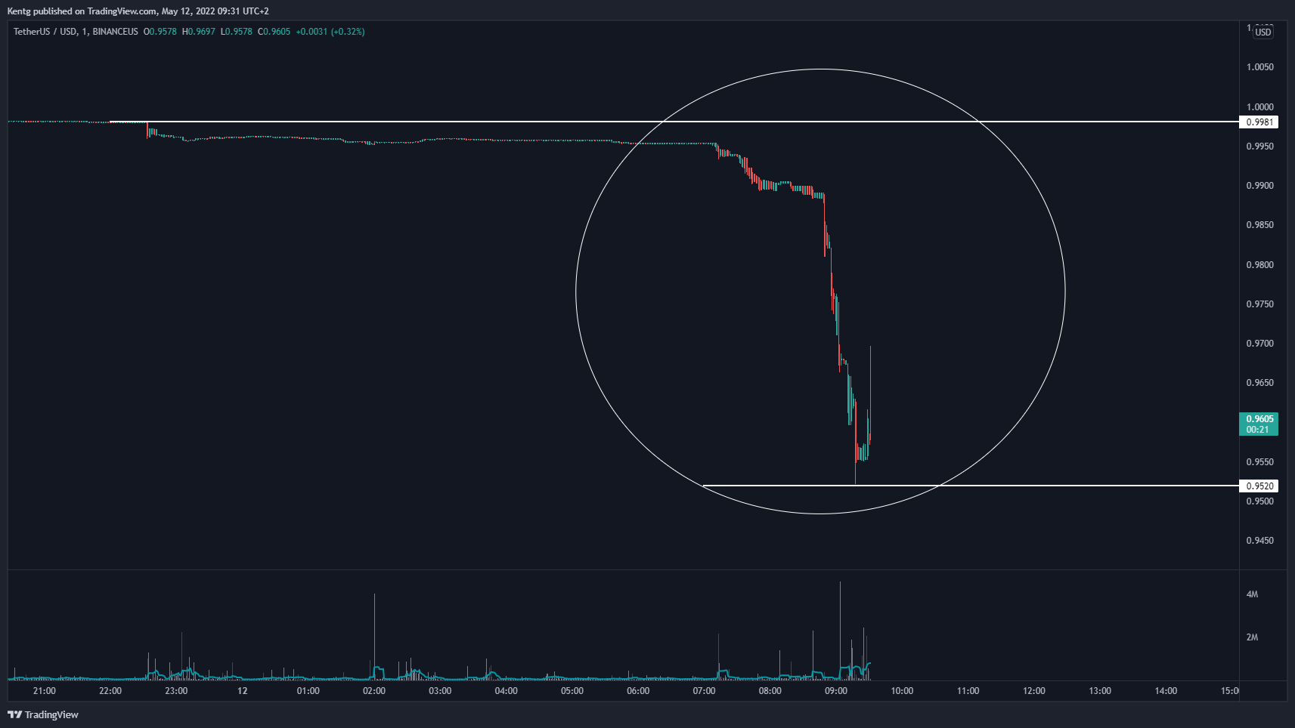Click the 11:00 time axis label
The image size is (1295, 728).
click(x=968, y=691)
